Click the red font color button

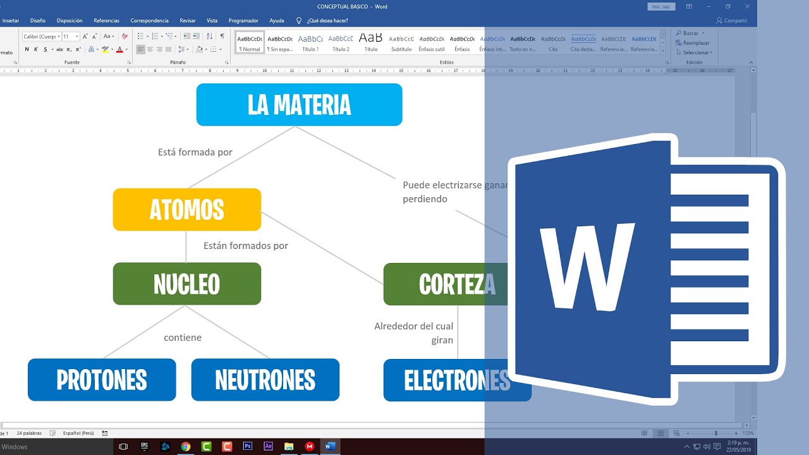(x=119, y=49)
